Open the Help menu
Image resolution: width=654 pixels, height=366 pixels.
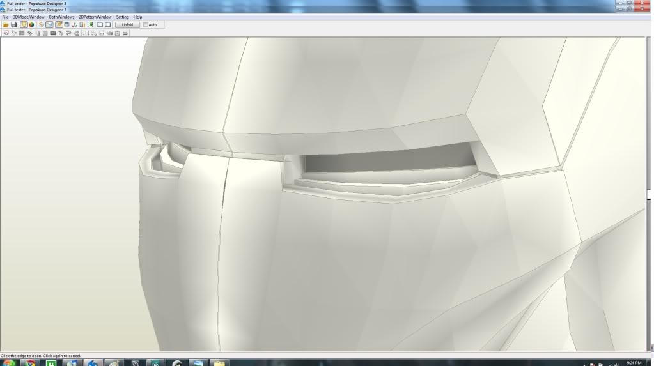(x=137, y=17)
